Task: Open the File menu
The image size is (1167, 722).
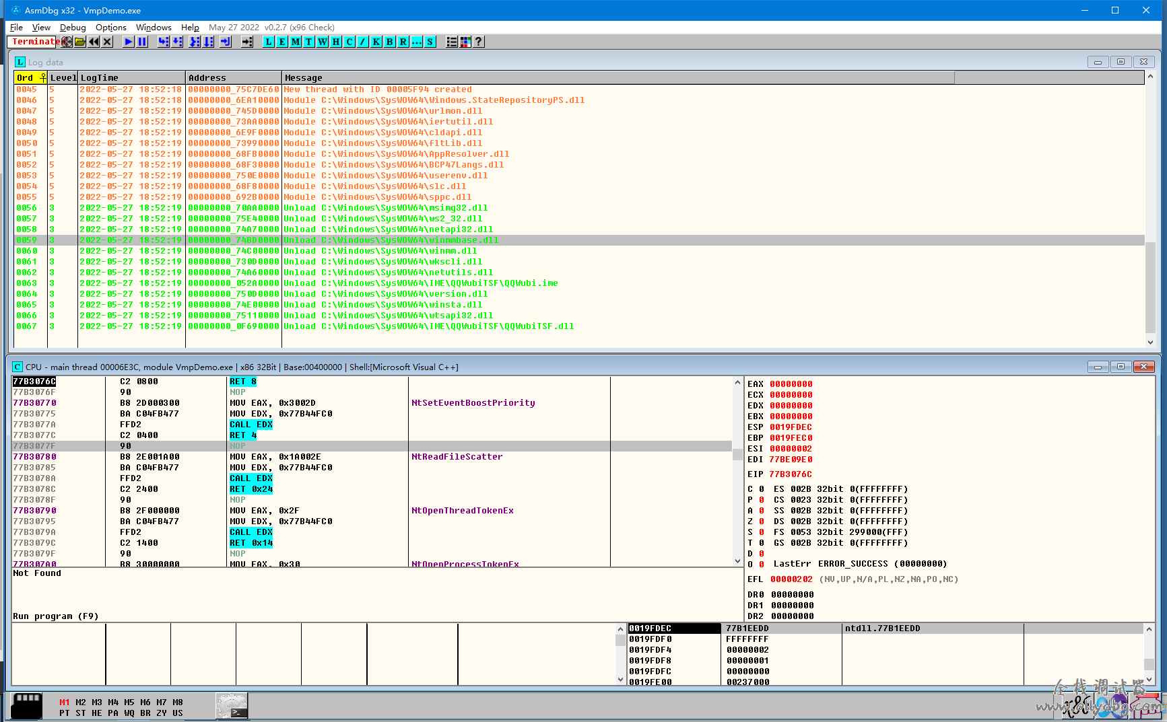Action: 16,28
